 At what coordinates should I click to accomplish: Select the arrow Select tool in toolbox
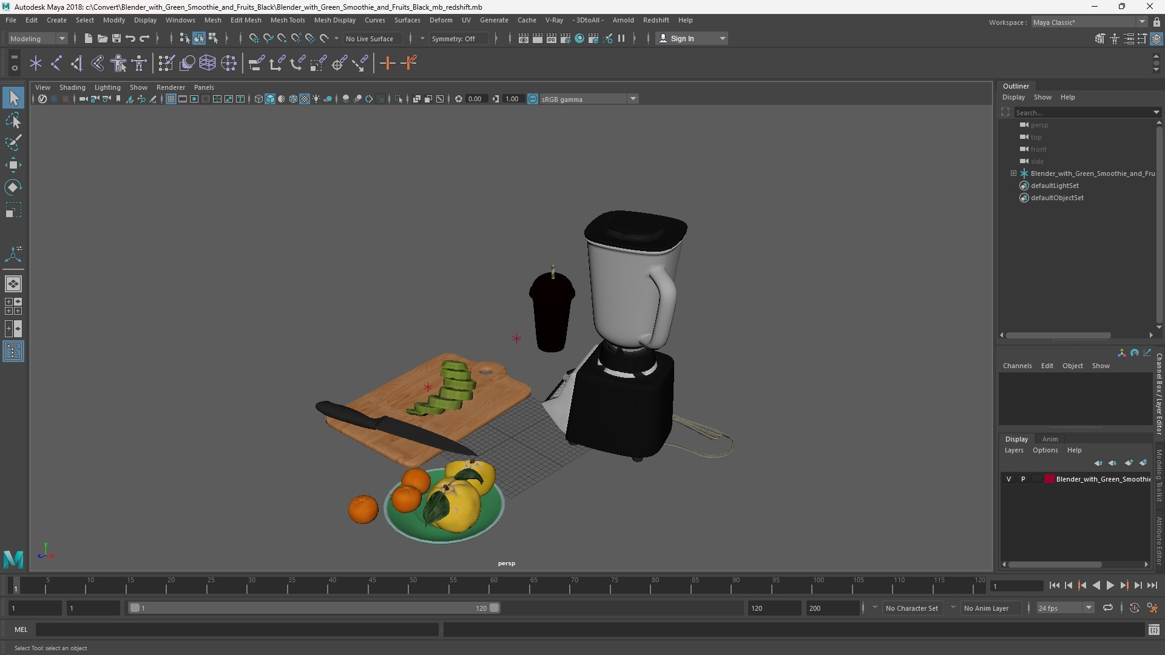pos(13,98)
